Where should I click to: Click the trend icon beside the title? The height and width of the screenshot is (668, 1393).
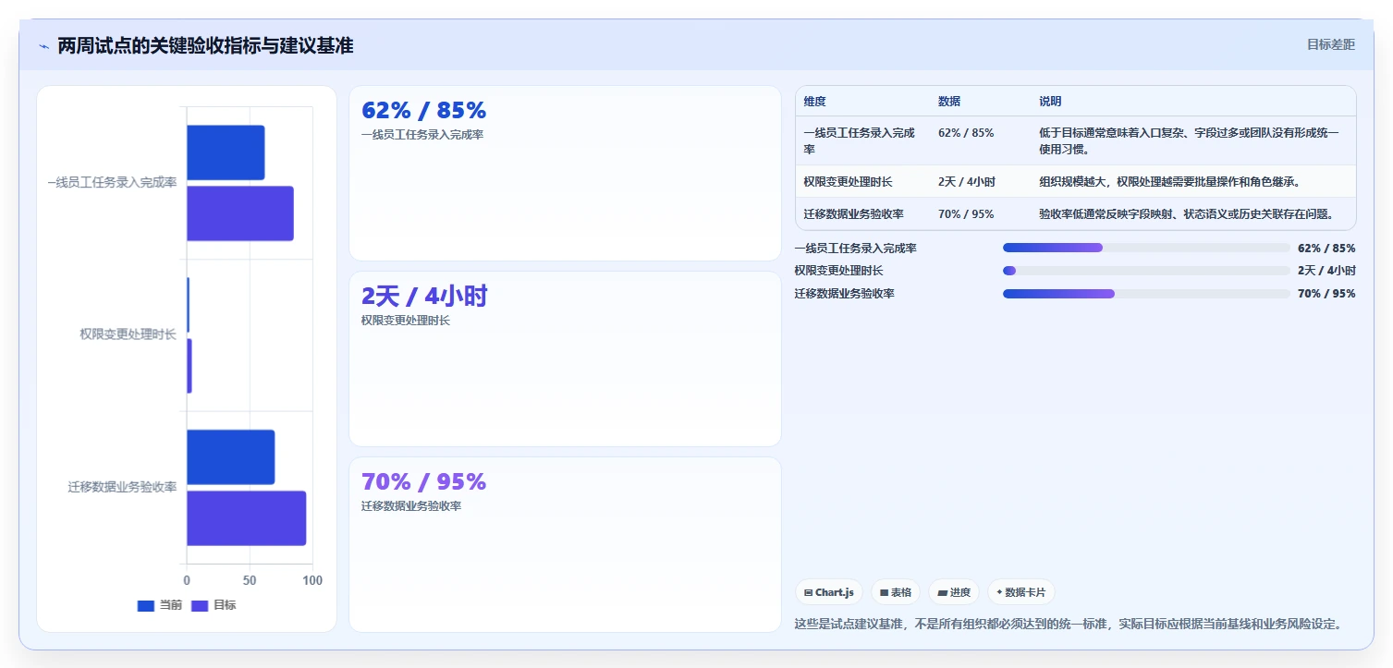pyautogui.click(x=43, y=46)
